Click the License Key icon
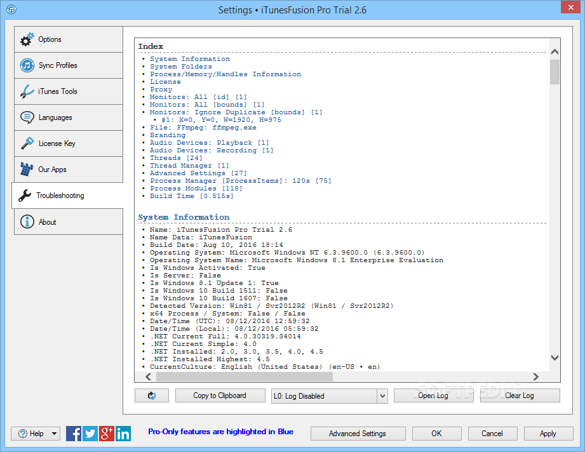Image resolution: width=585 pixels, height=452 pixels. (x=27, y=143)
